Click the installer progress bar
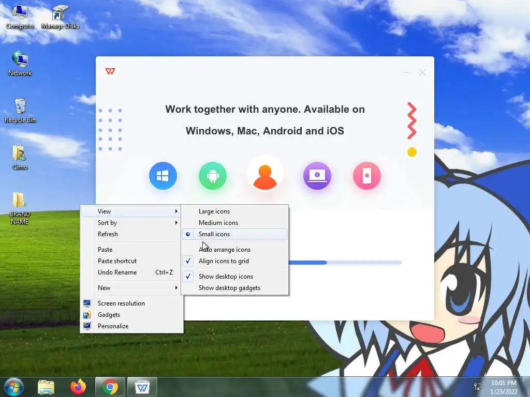 pos(345,263)
